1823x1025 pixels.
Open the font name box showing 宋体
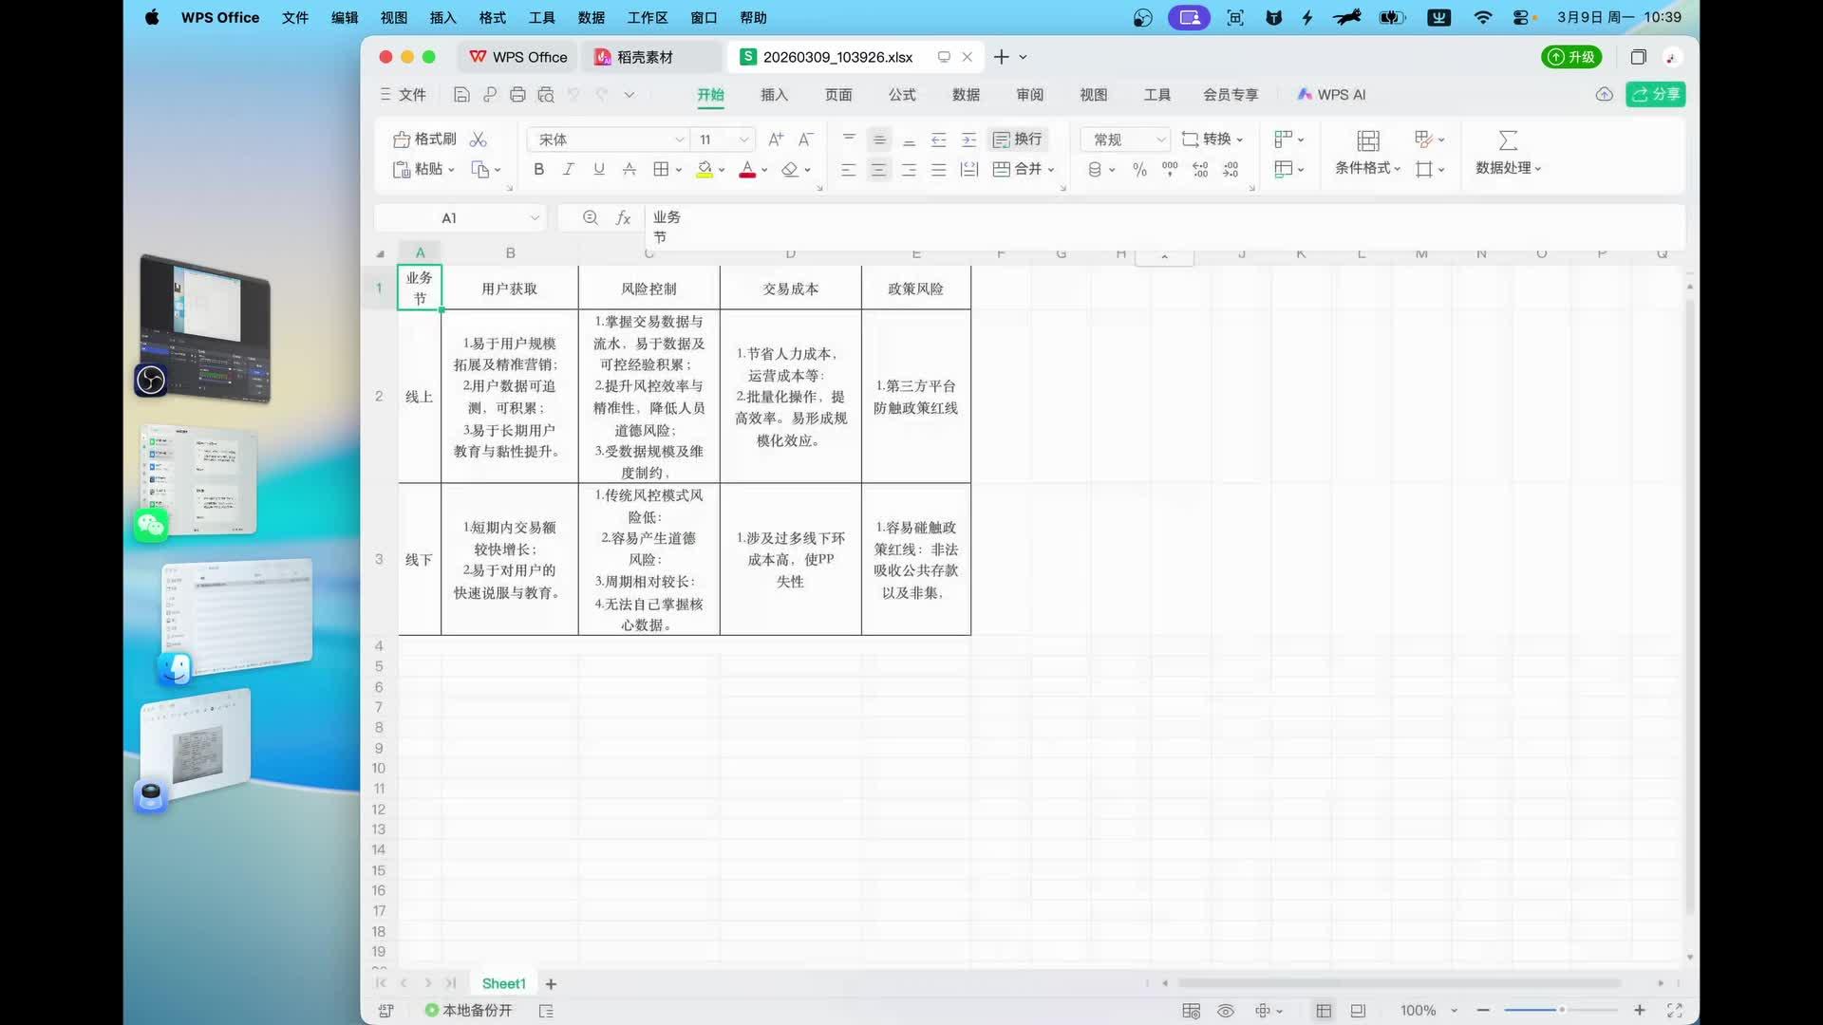(608, 140)
